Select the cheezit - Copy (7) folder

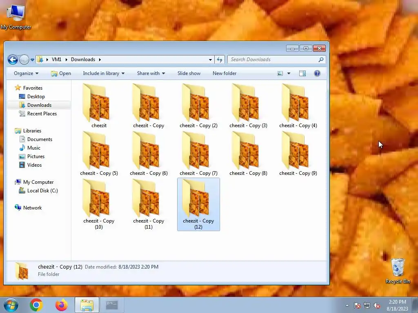click(x=198, y=154)
